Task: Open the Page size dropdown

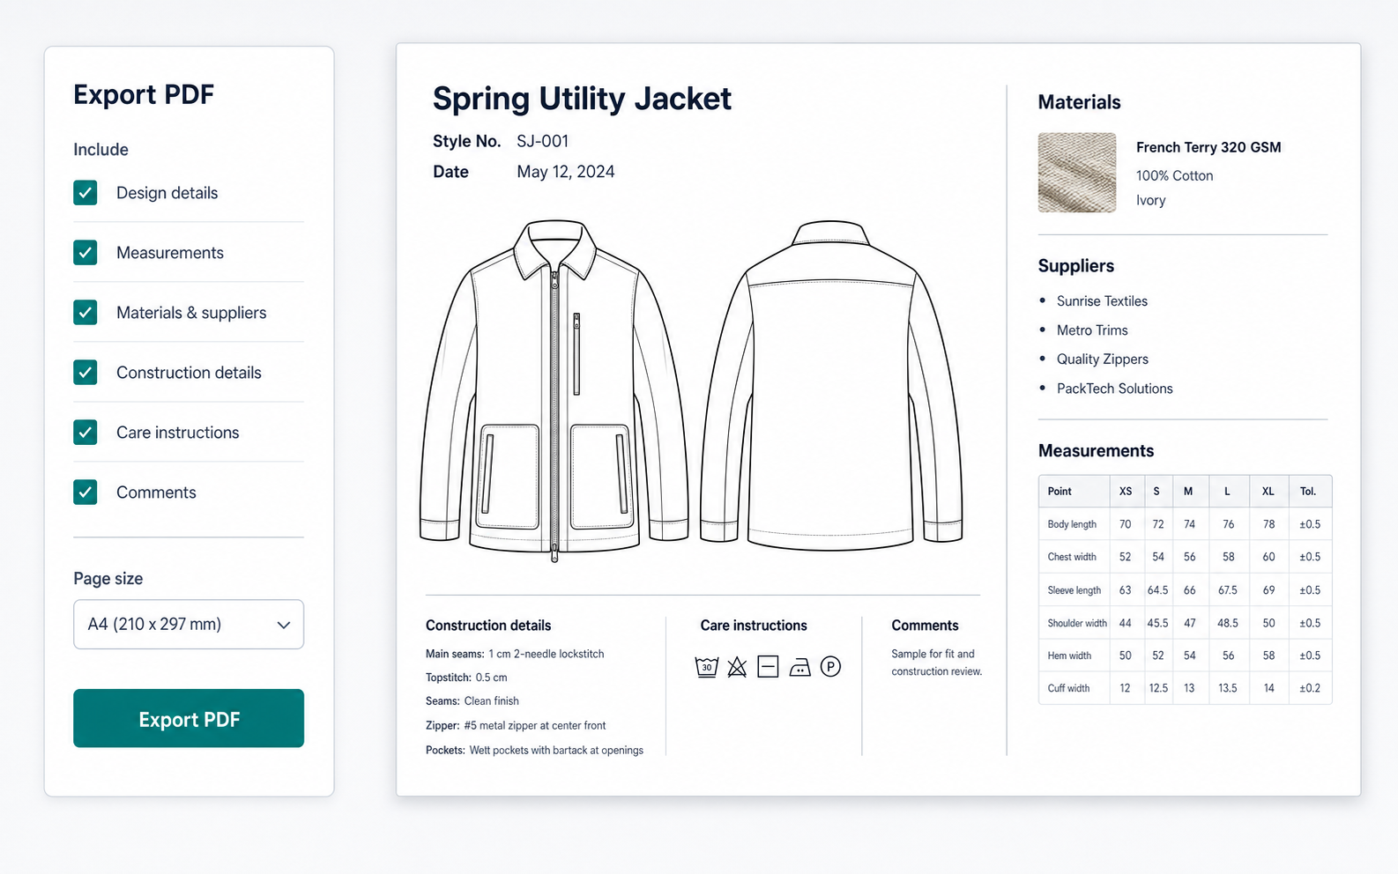Action: [189, 625]
